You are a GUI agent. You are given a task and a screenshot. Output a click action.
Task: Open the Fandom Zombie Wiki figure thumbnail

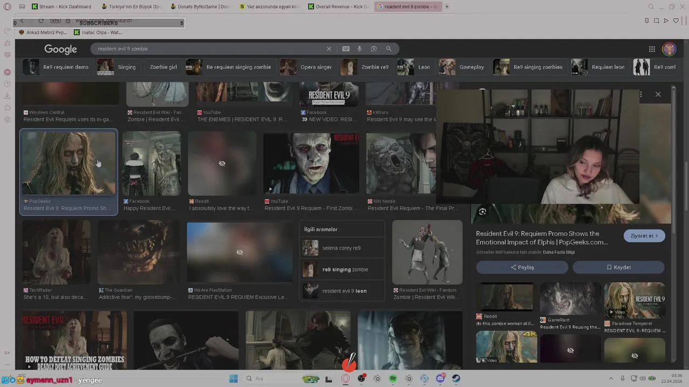tap(427, 252)
